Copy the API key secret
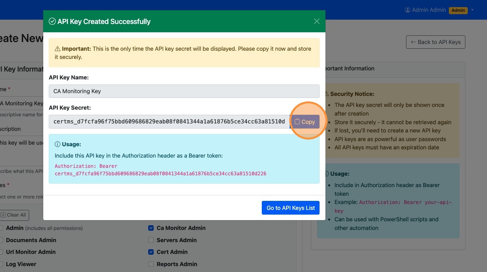This screenshot has width=487, height=272. tap(305, 122)
